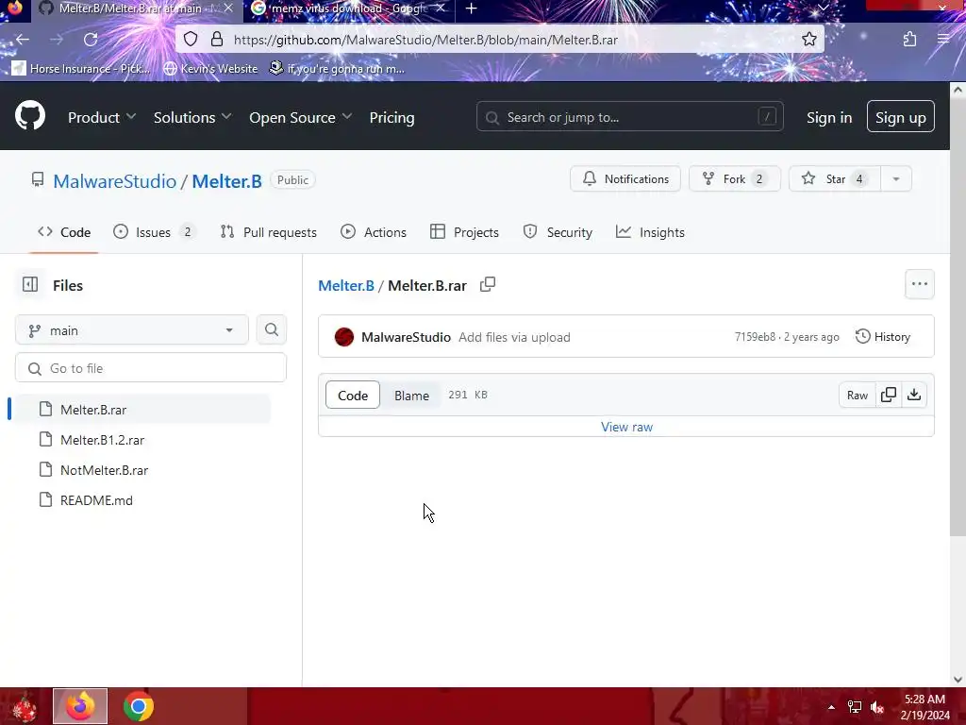The width and height of the screenshot is (966, 725).
Task: Search this repository with magnifier button
Action: coord(271,329)
